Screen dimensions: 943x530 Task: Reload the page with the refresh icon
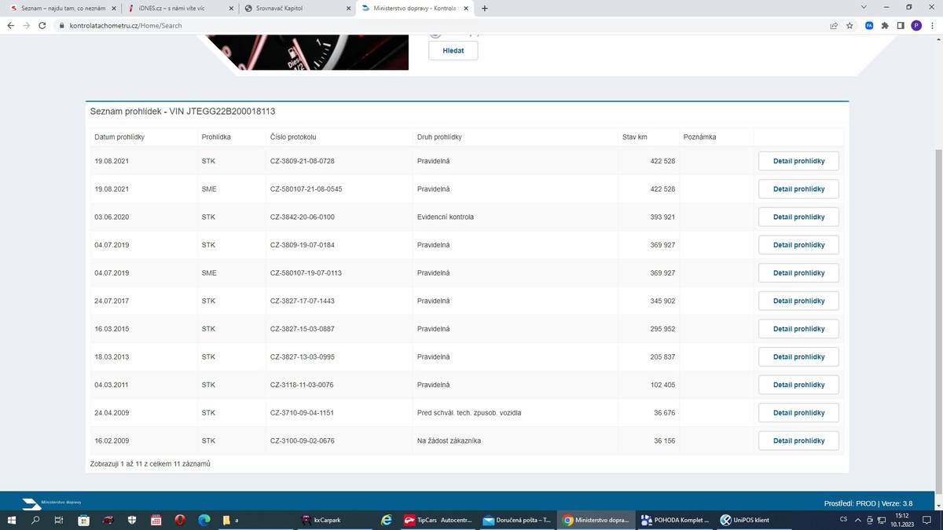click(42, 25)
